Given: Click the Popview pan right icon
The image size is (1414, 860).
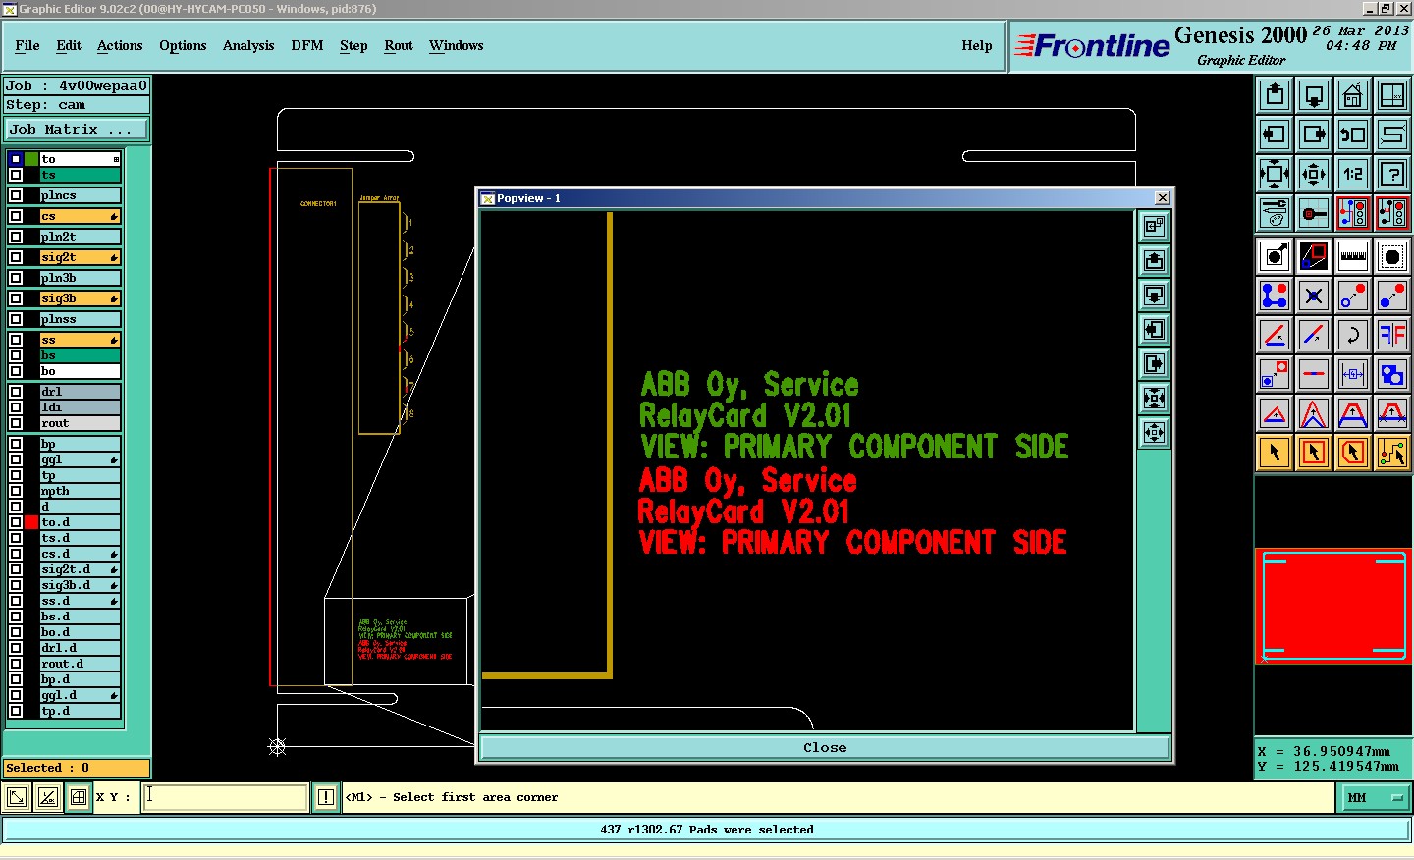Looking at the screenshot, I should point(1155,364).
